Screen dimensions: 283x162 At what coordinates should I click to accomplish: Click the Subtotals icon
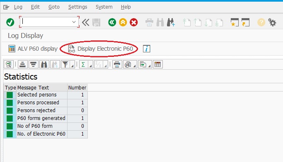(x=98, y=64)
